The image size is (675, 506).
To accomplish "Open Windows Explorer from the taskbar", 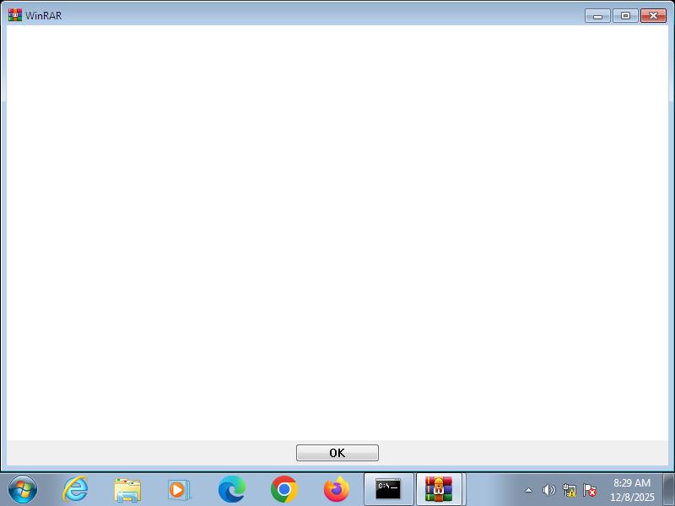I will tap(127, 489).
